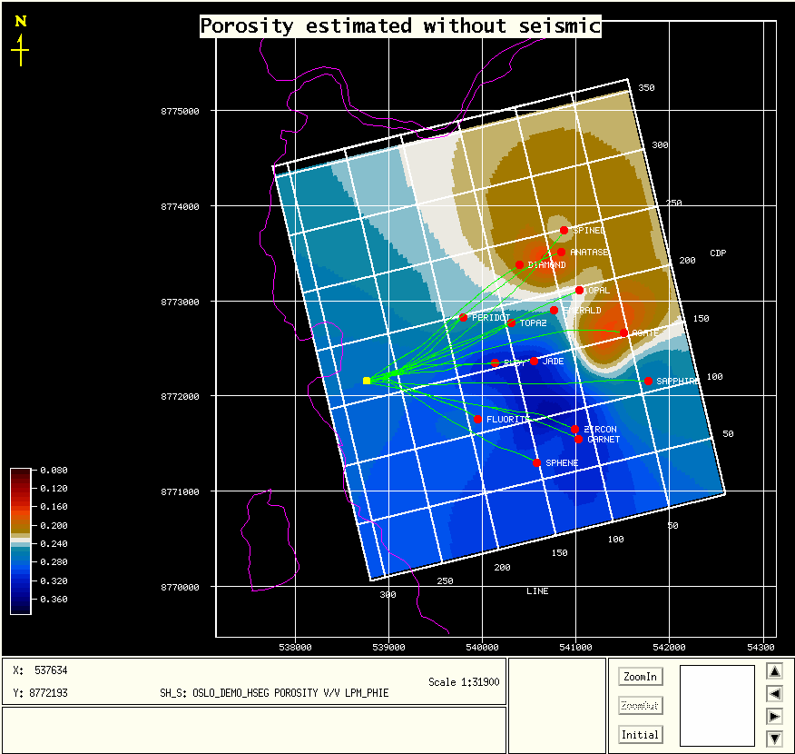This screenshot has width=795, height=754.
Task: Click the greyed-out ZoomOut button
Action: [x=640, y=706]
